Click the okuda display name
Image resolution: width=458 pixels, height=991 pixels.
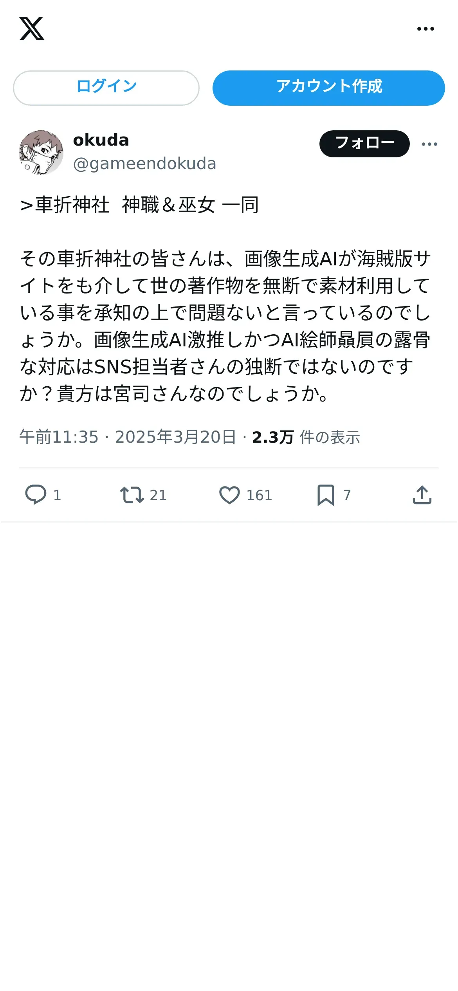(x=101, y=140)
